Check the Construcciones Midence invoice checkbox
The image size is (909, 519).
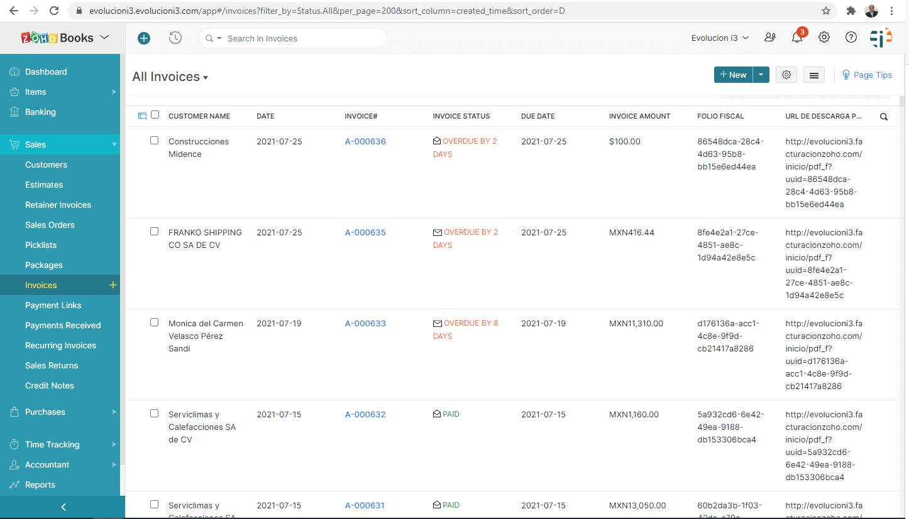tap(155, 141)
